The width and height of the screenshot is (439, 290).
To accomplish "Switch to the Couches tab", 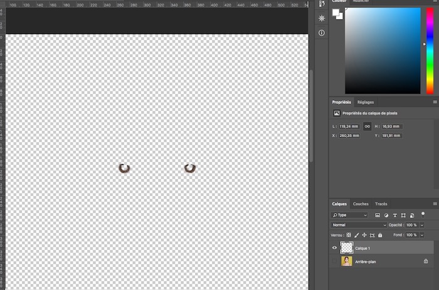I will click(361, 204).
